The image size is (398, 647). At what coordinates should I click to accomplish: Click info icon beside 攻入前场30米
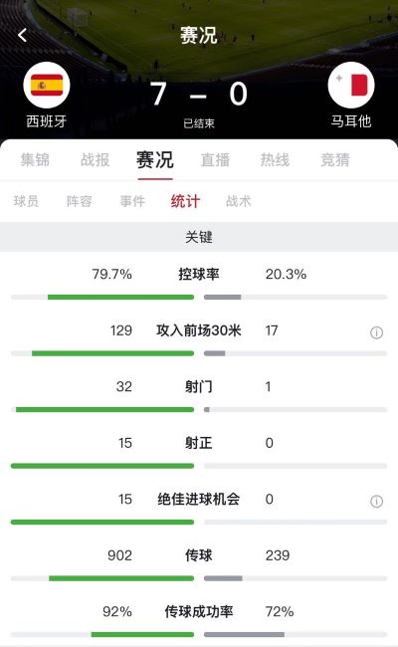coord(376,332)
